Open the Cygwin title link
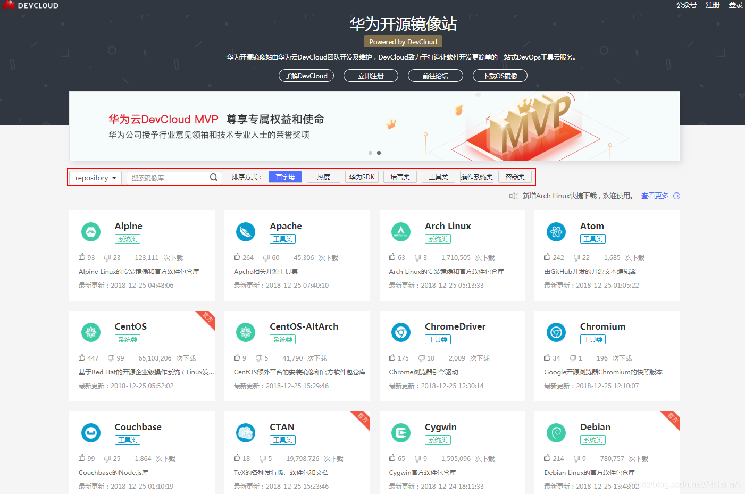745x494 pixels. click(x=440, y=427)
